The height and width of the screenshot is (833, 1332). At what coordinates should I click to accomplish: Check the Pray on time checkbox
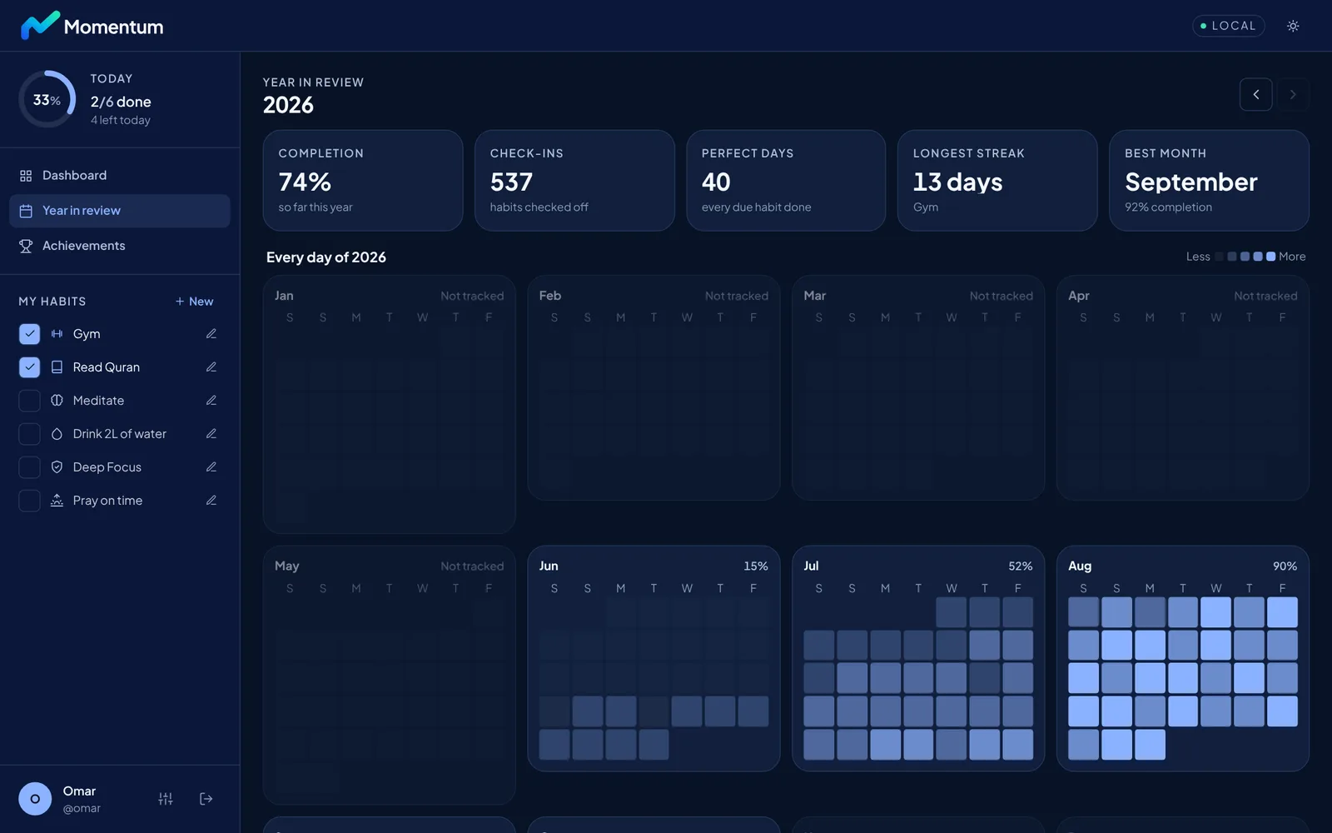point(29,501)
